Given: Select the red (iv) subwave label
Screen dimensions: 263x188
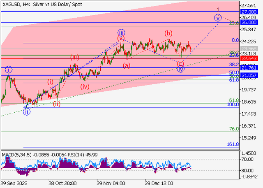Looking at the screenshot, I should coord(85,87).
